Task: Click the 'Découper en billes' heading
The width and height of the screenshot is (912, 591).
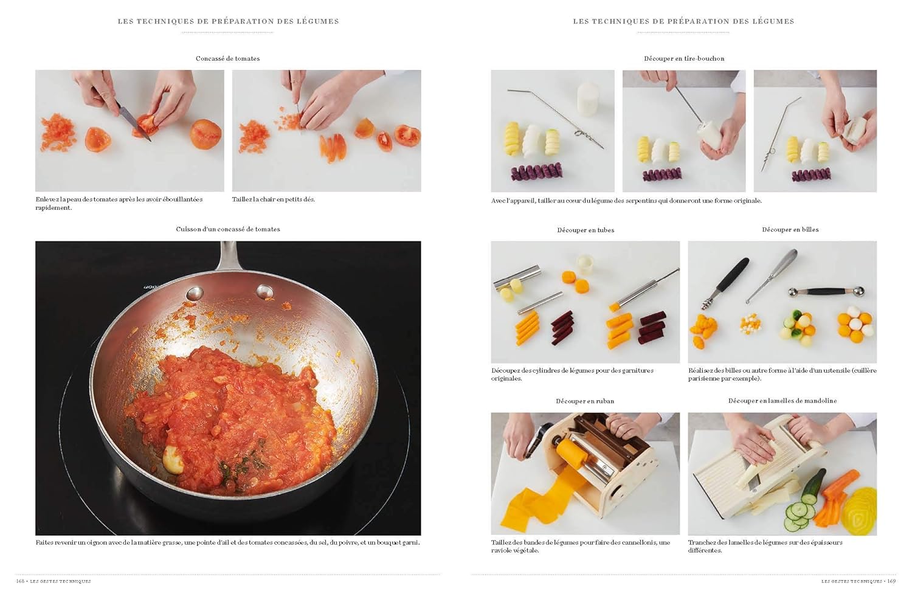Action: click(x=790, y=229)
